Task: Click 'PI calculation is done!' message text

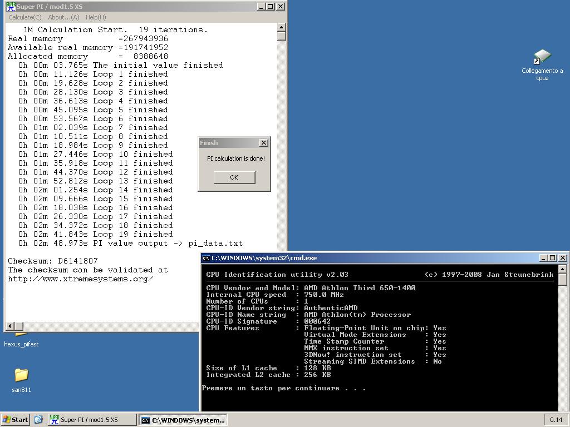Action: [x=236, y=158]
